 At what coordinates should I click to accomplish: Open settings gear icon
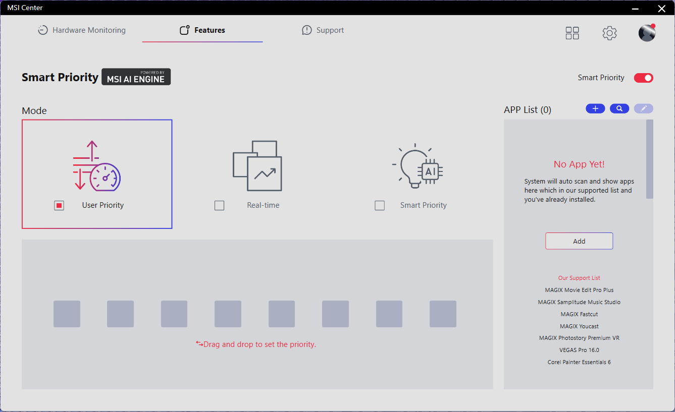(610, 33)
